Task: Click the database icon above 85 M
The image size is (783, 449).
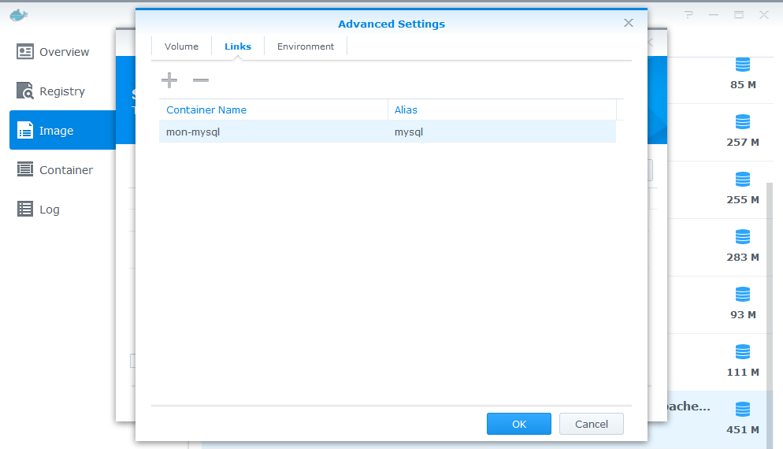Action: (742, 65)
